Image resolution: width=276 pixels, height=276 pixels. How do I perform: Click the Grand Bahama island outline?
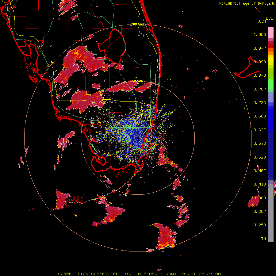point(247,68)
